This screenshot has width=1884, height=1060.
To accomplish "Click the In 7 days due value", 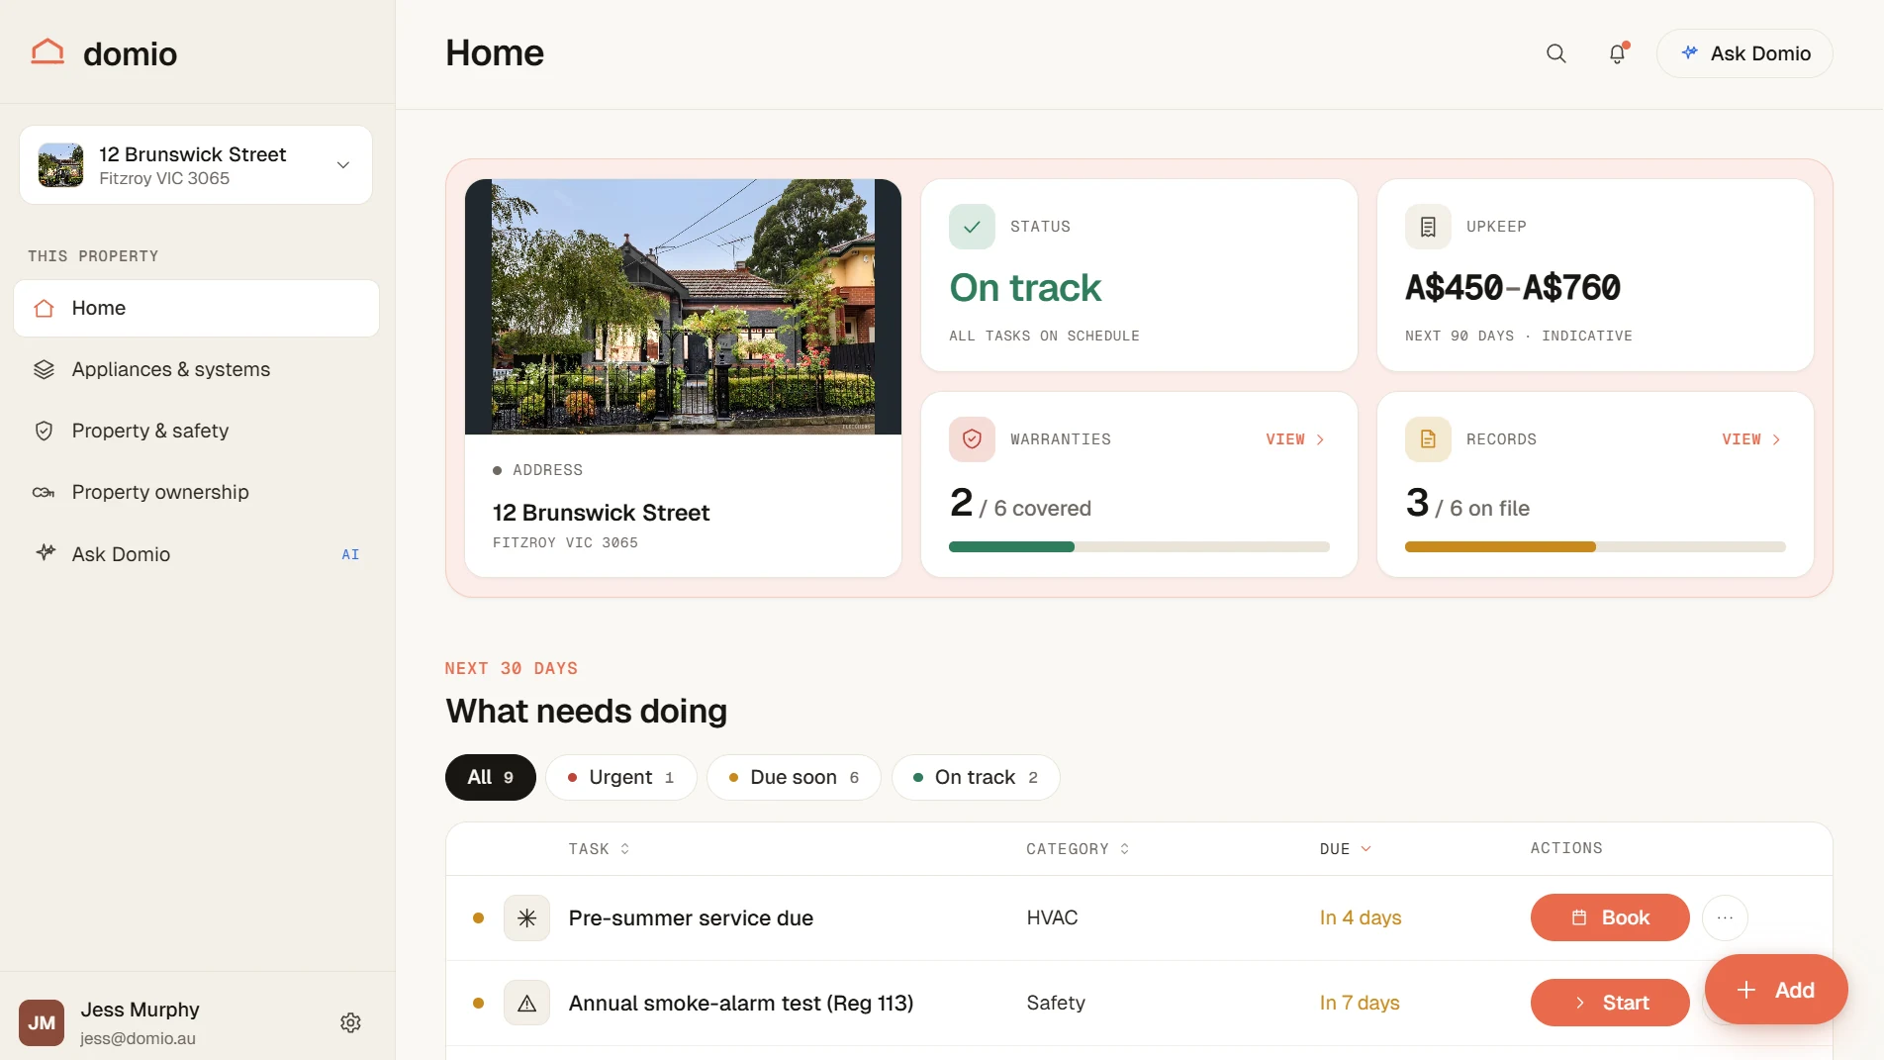I will pos(1360,1004).
